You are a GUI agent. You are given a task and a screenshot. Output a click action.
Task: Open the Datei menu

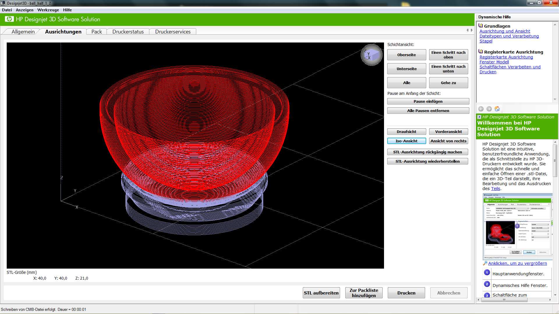click(x=7, y=10)
